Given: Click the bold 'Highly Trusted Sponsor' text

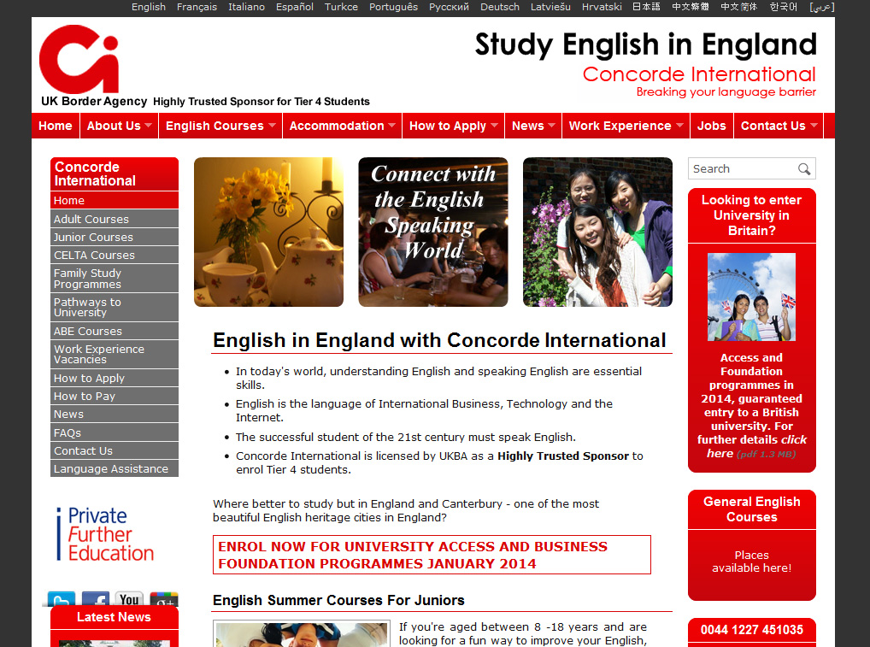Looking at the screenshot, I should [562, 456].
